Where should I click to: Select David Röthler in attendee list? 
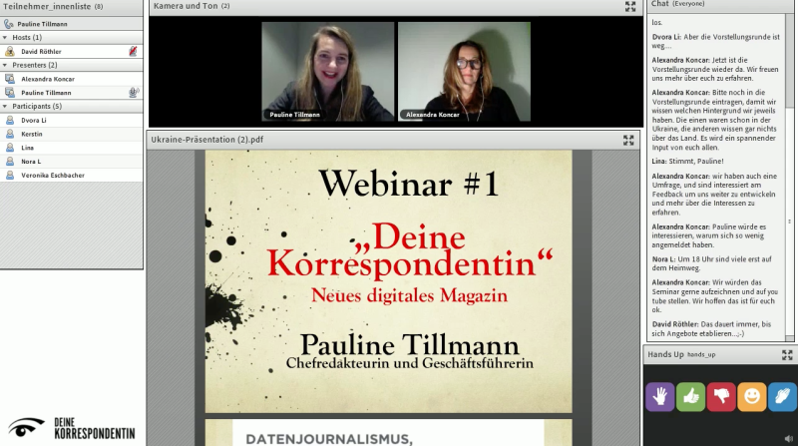pyautogui.click(x=71, y=52)
